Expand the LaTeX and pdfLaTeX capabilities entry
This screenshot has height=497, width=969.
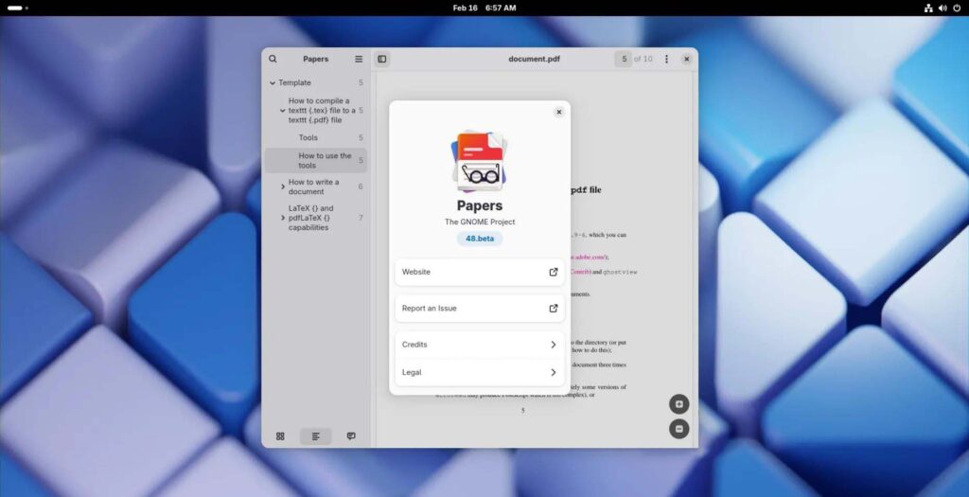coord(282,218)
